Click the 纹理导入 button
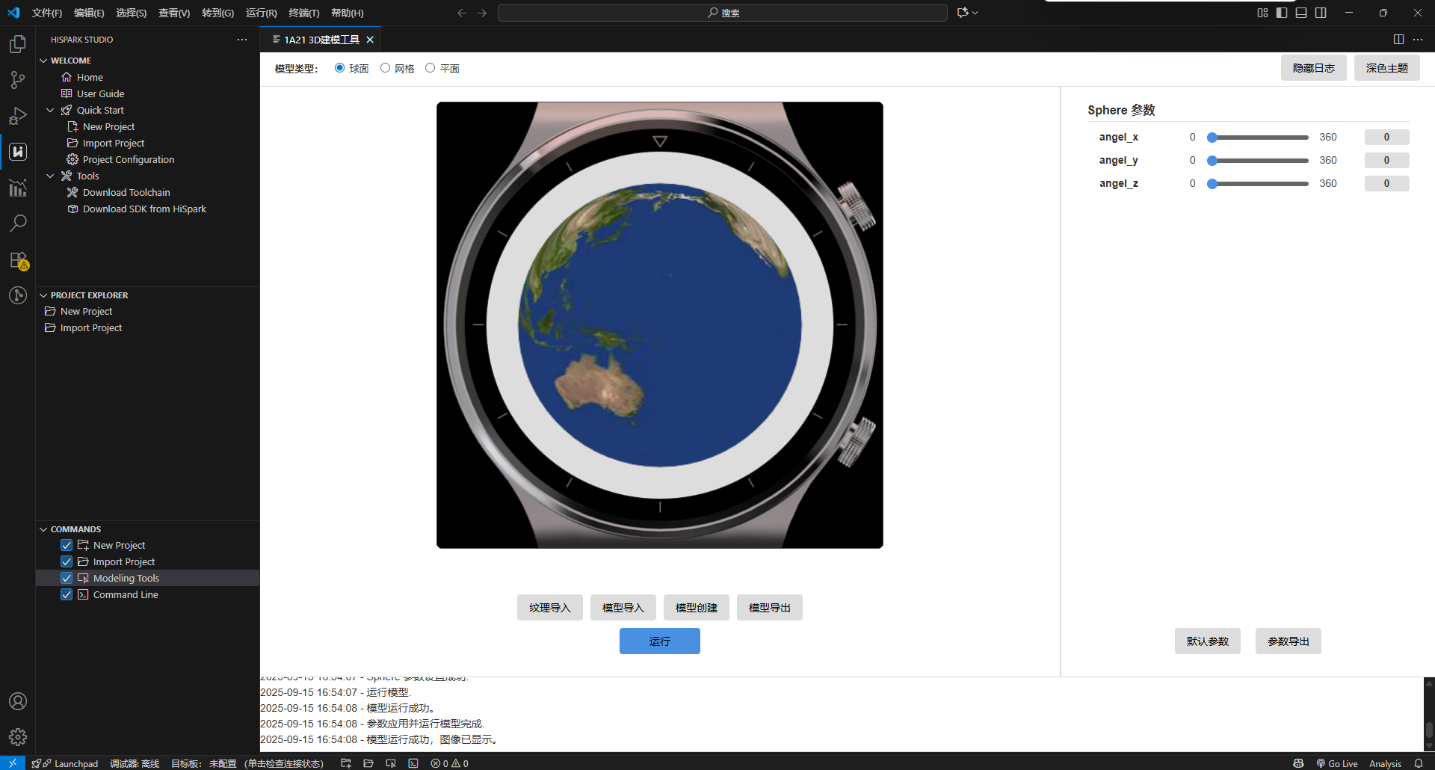The height and width of the screenshot is (770, 1435). pos(549,608)
